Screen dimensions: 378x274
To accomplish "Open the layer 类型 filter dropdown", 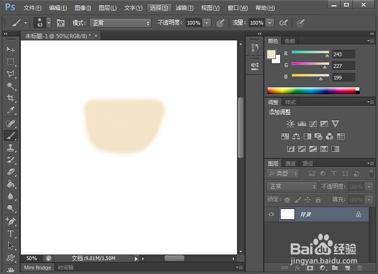I will (x=282, y=173).
